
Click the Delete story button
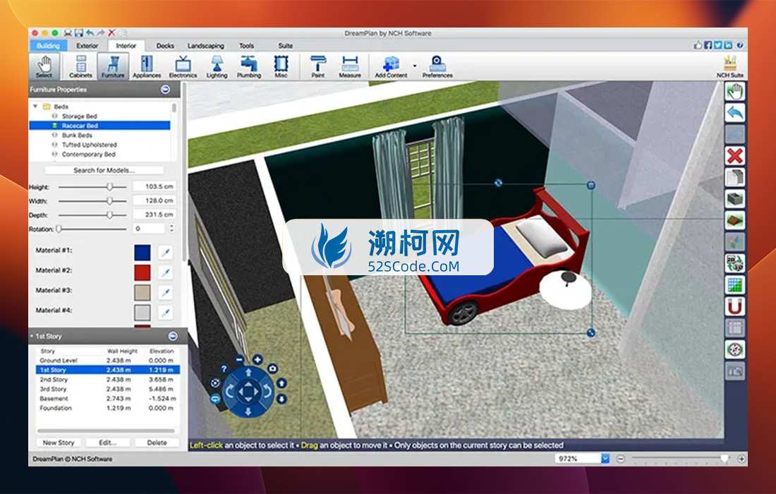point(157,442)
